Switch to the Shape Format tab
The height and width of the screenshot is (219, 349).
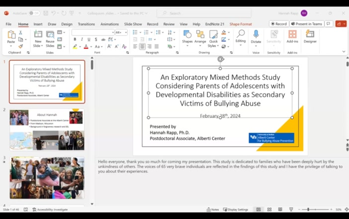point(241,24)
